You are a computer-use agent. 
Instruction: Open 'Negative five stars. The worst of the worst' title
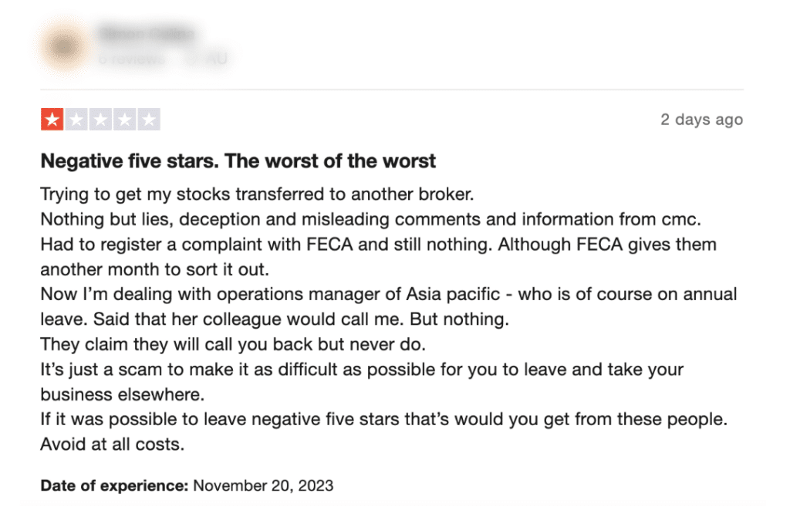238,161
